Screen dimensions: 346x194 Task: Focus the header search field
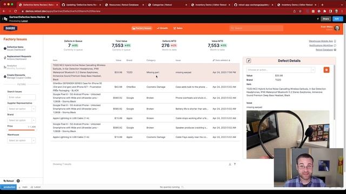pyautogui.click(x=256, y=28)
